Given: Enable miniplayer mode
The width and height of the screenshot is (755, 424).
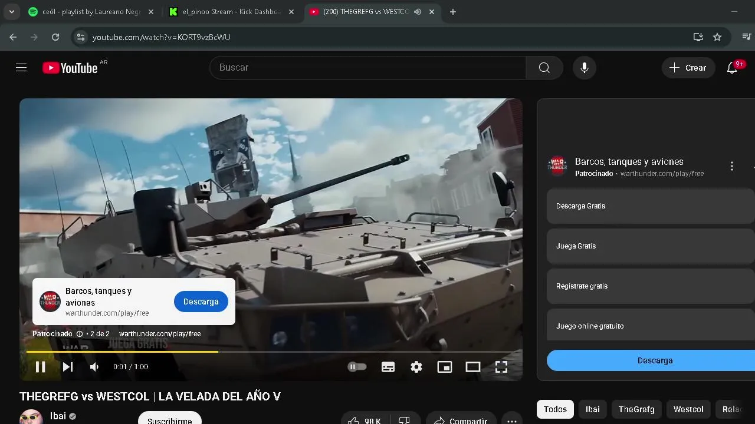Looking at the screenshot, I should click(x=444, y=367).
